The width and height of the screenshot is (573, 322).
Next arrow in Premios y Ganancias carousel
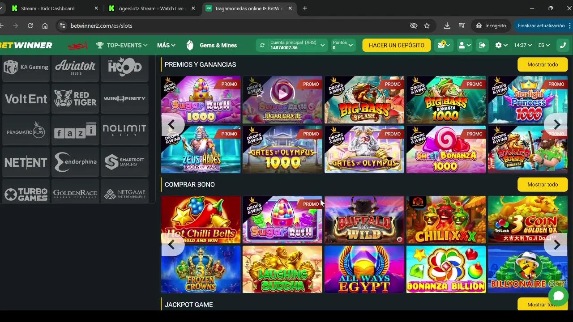[557, 124]
